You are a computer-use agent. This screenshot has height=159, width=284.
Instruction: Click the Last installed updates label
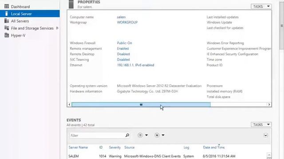coord(222,17)
